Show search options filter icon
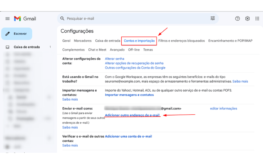The width and height of the screenshot is (263, 164). 213,18
